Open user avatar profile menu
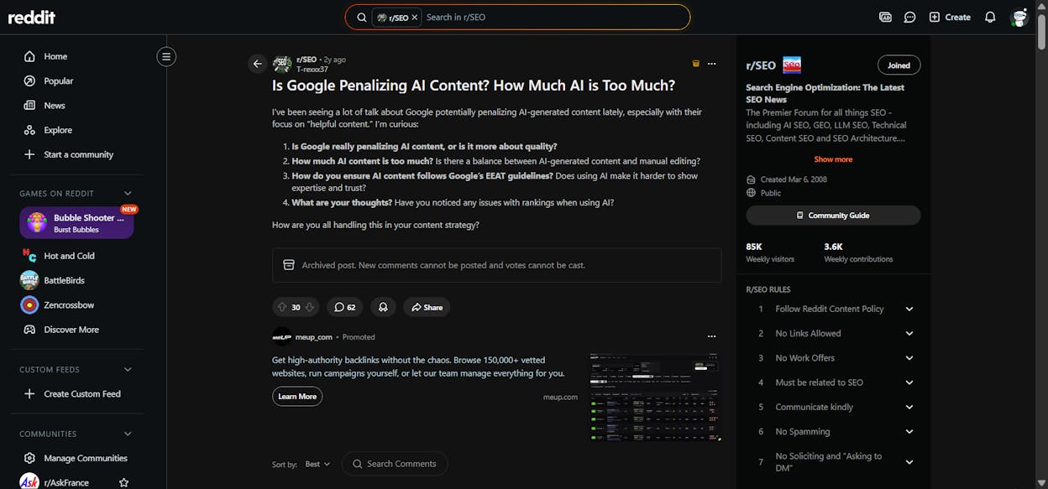Image resolution: width=1048 pixels, height=489 pixels. point(1019,17)
